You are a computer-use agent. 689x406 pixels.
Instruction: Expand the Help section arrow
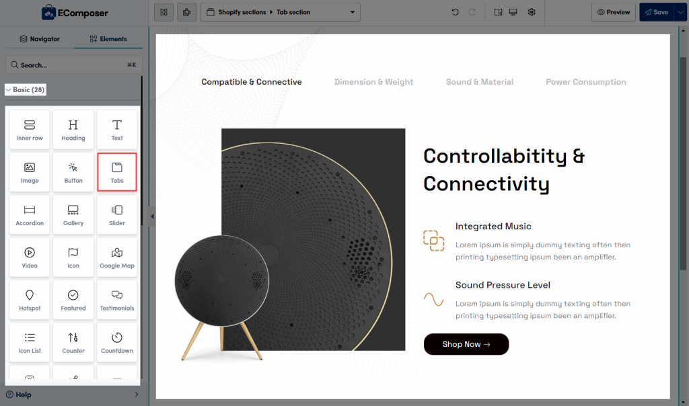pos(136,395)
